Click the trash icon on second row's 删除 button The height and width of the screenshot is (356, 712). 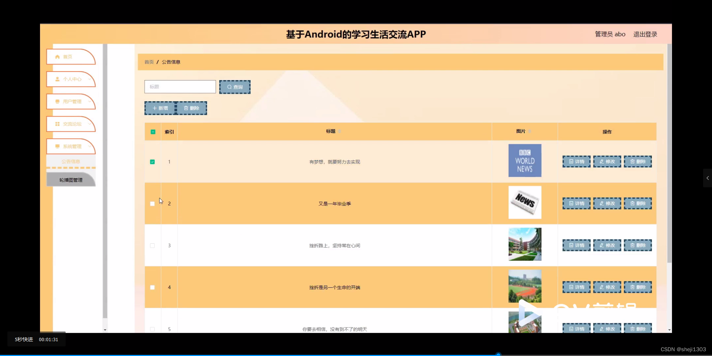pyautogui.click(x=632, y=203)
